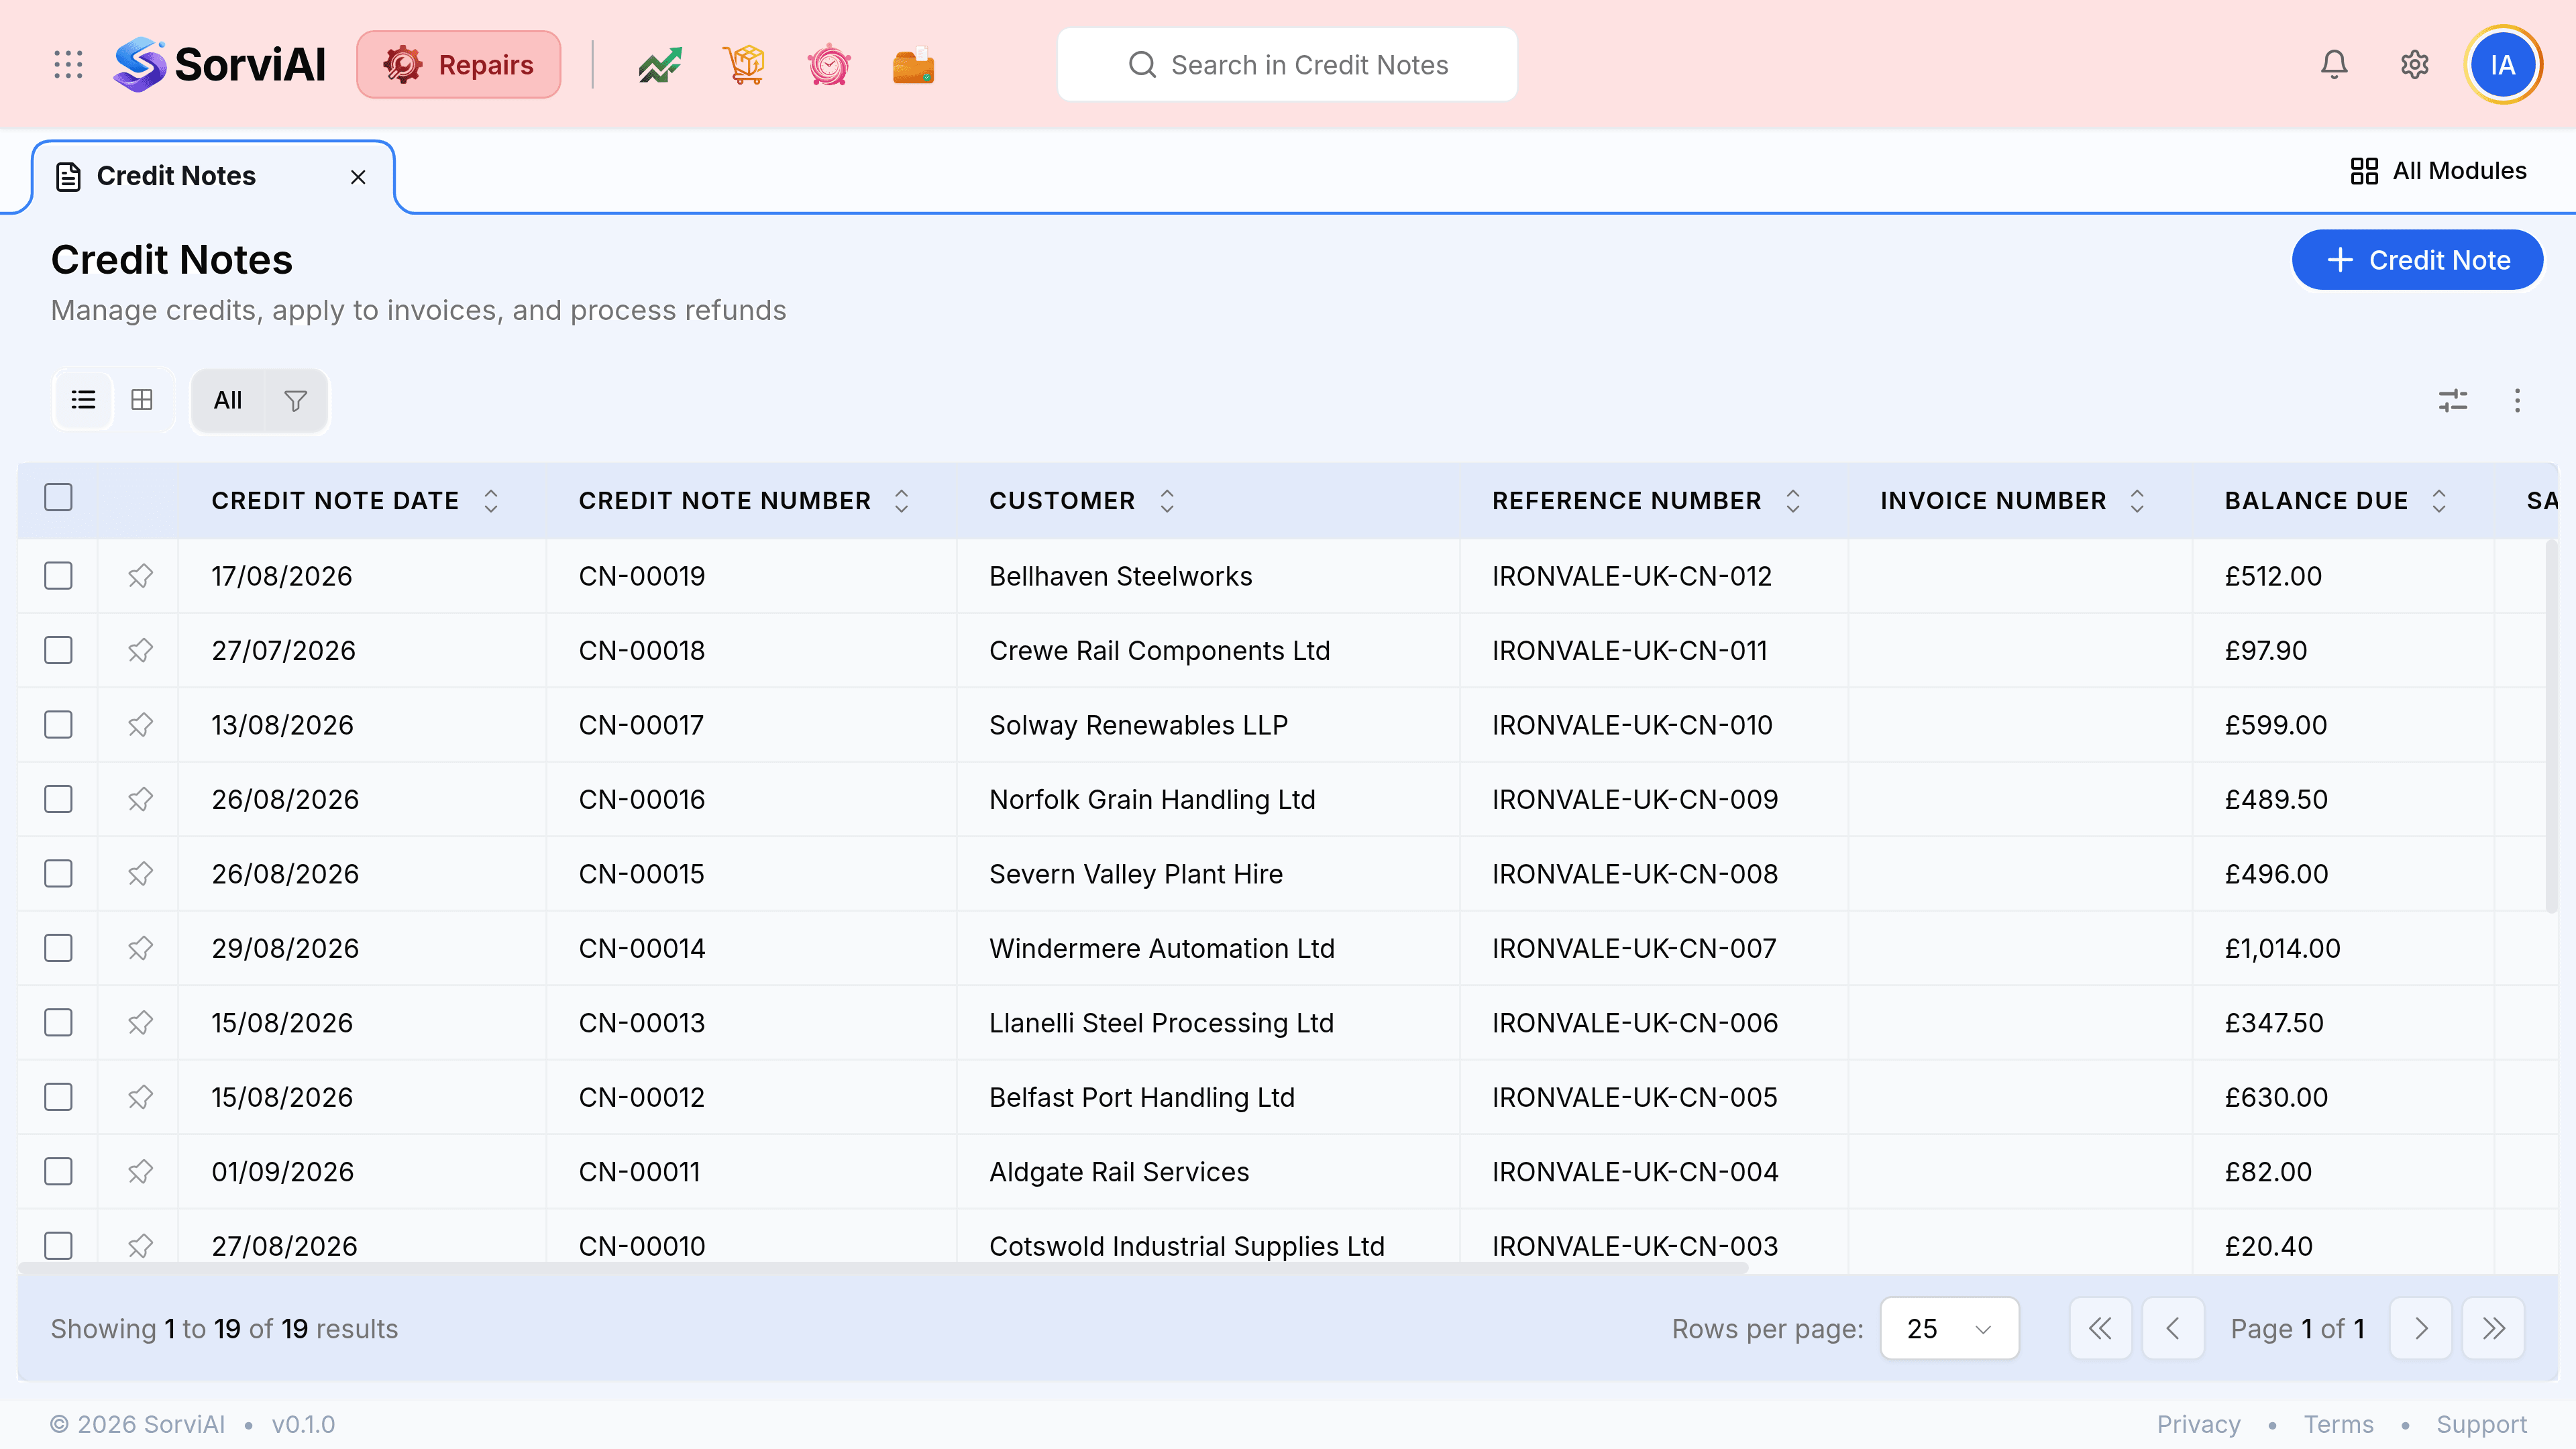
Task: Click the vertical table scrollbar
Action: (2551, 726)
